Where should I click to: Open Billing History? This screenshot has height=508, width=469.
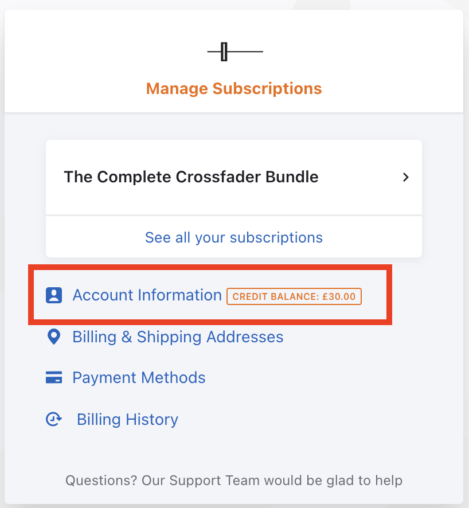(x=127, y=419)
